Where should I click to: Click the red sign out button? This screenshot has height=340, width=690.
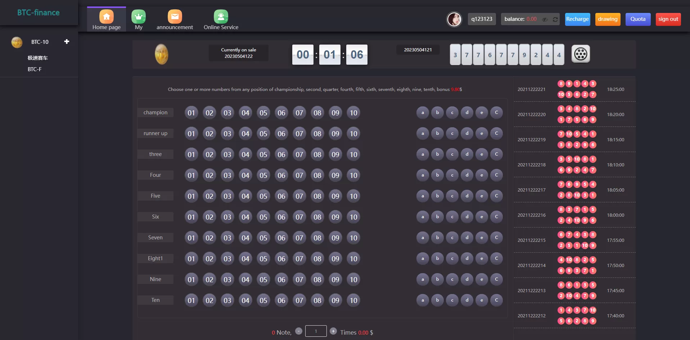point(668,19)
